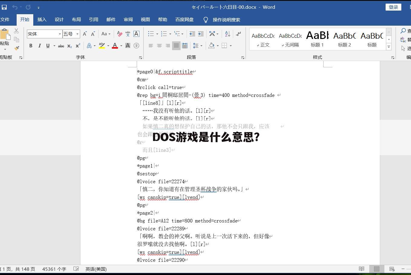Apply the 标题 1 heading style
Viewport: 411px width, 275px height.
click(x=317, y=40)
